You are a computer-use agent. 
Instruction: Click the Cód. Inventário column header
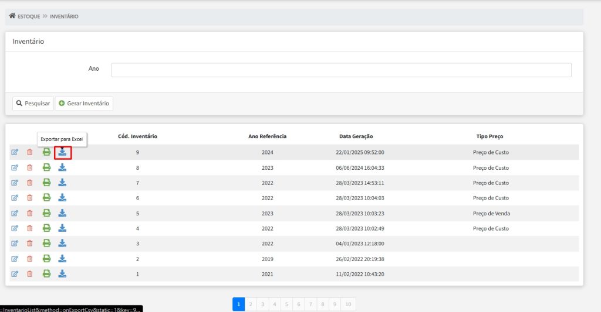click(x=137, y=136)
